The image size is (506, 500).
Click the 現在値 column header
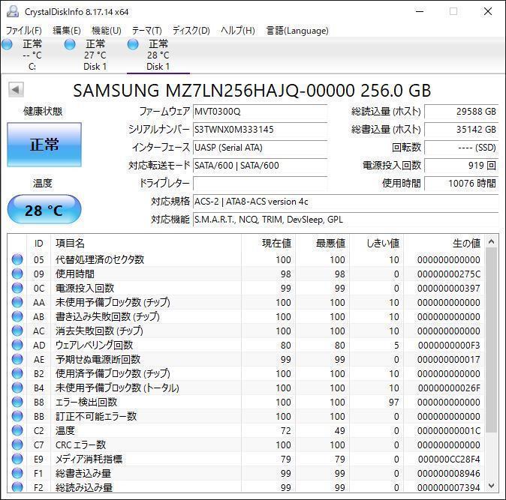point(268,243)
